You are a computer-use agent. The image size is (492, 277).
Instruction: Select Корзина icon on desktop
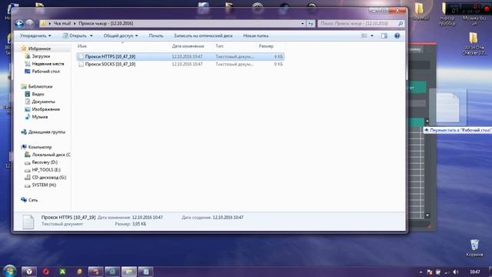point(474,248)
